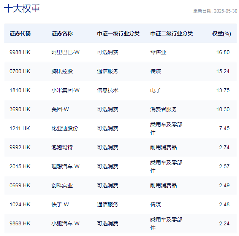Select stock code 9992.HK
This screenshot has width=239, height=236.
tap(20, 147)
